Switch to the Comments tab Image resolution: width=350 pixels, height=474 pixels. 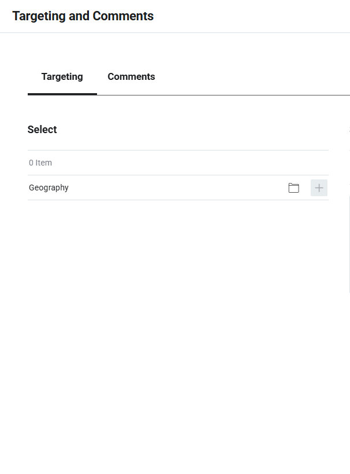pos(131,77)
